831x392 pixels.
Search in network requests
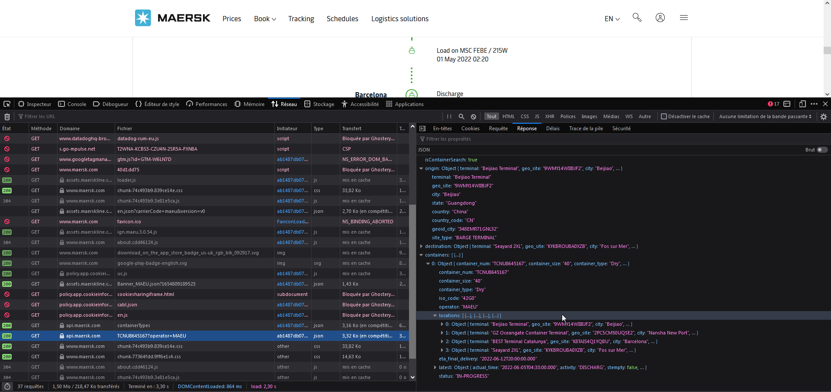[x=461, y=116]
